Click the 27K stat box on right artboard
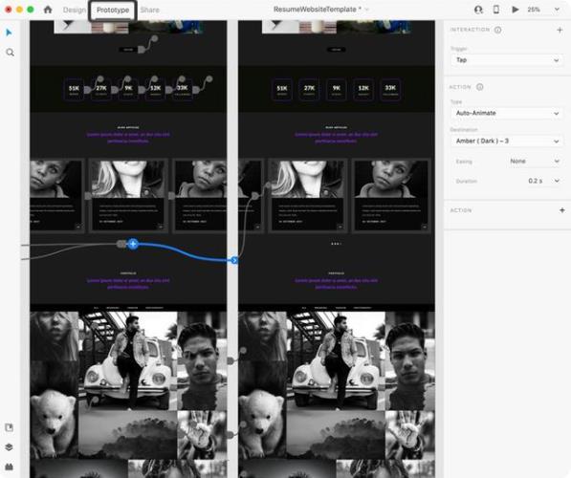The width and height of the screenshot is (571, 478). click(x=309, y=89)
